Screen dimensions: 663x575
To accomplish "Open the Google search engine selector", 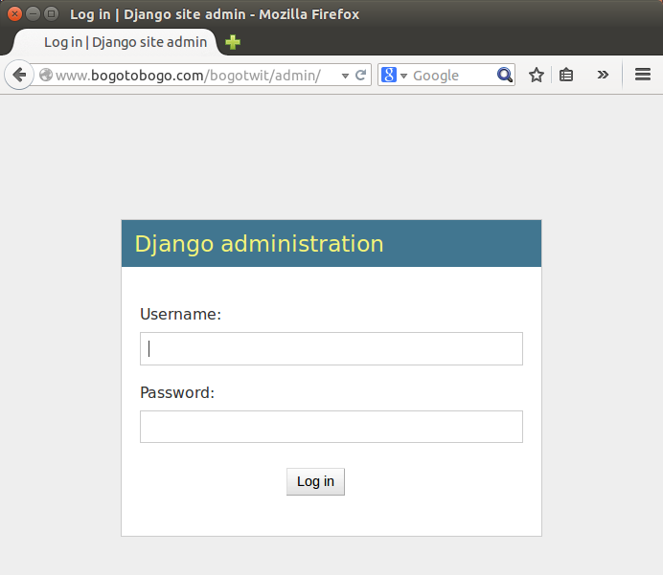I will click(x=394, y=76).
